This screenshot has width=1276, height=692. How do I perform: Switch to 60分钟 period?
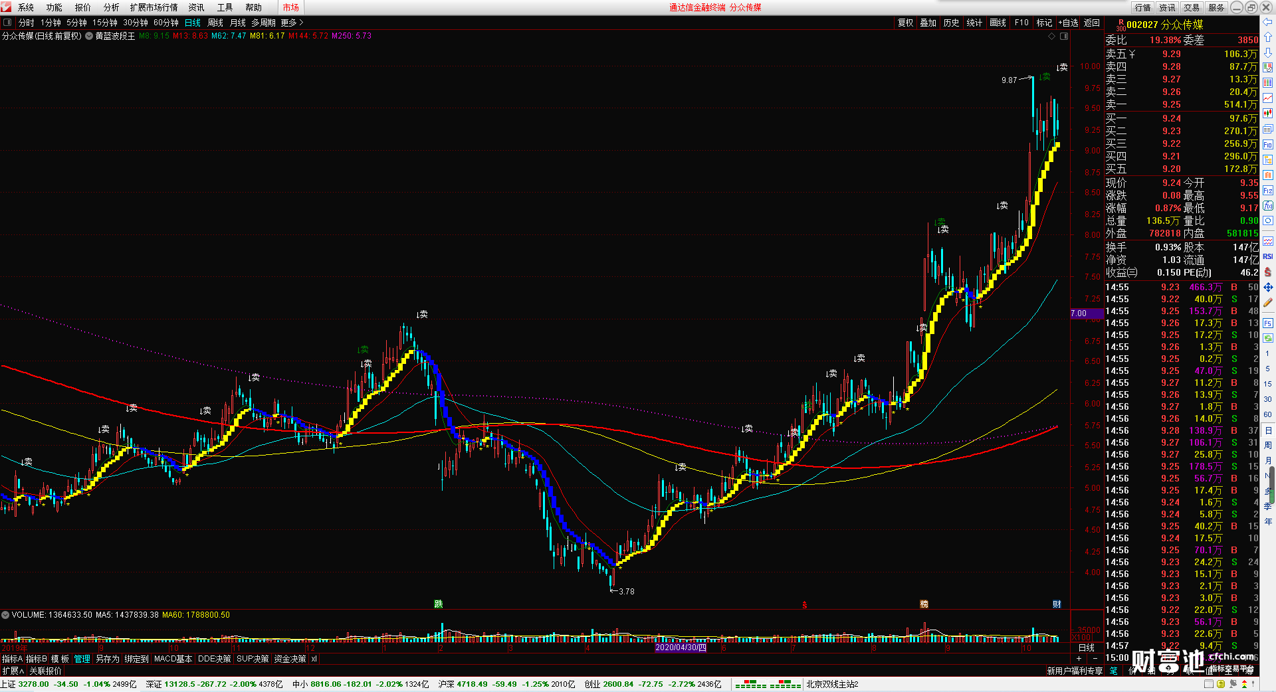(166, 23)
